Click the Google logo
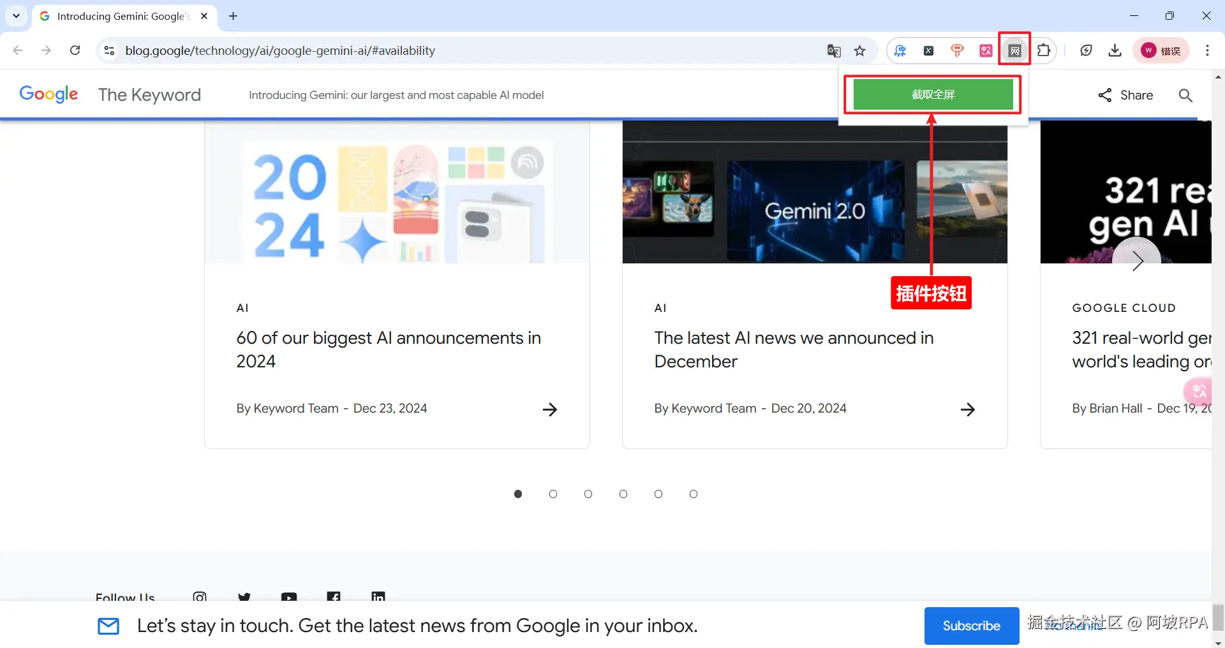The width and height of the screenshot is (1225, 648). [48, 94]
